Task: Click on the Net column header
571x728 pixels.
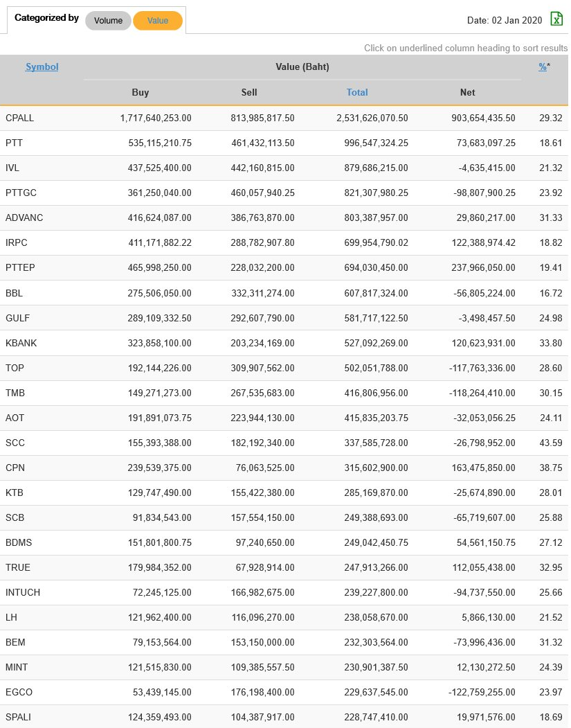Action: pos(468,92)
